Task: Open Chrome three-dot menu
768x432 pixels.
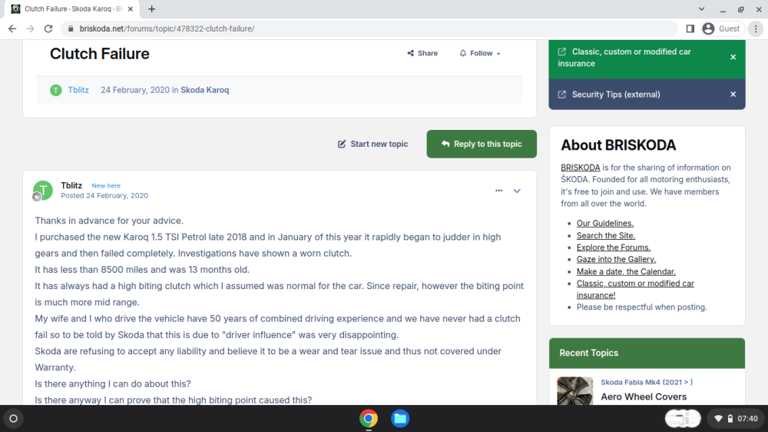Action: click(756, 29)
